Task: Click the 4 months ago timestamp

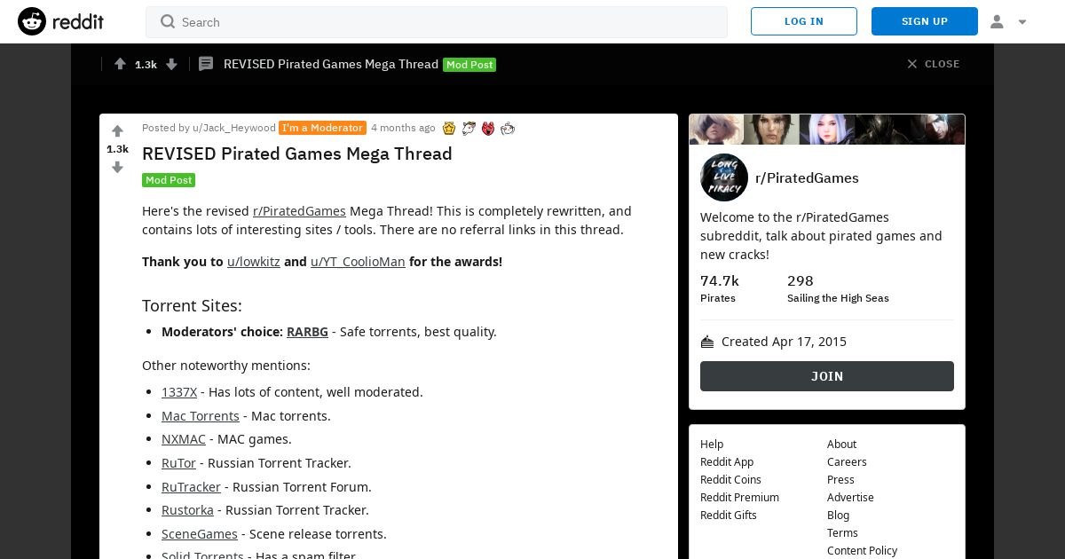Action: coord(403,128)
